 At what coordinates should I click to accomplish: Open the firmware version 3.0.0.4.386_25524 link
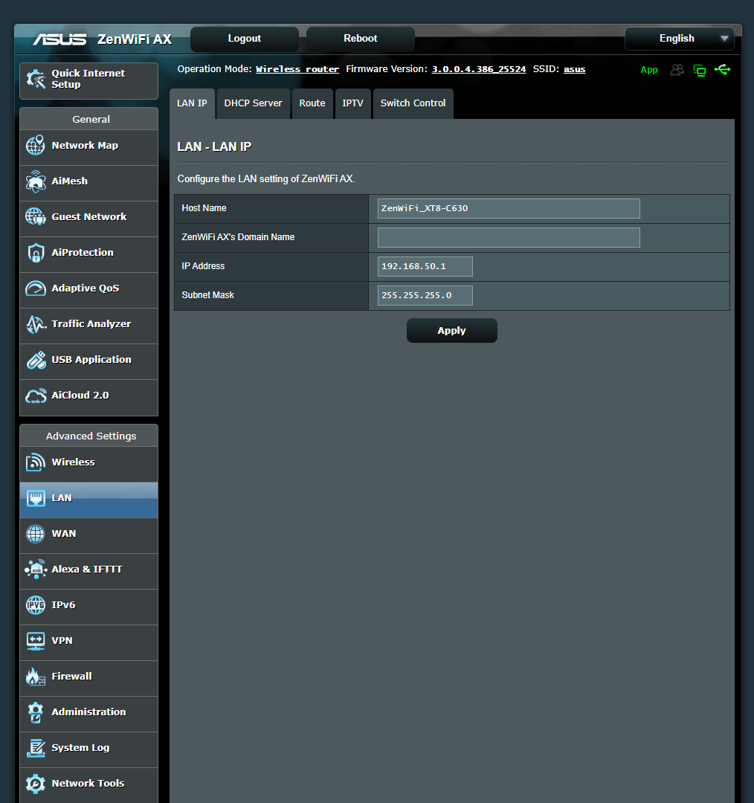tap(478, 69)
